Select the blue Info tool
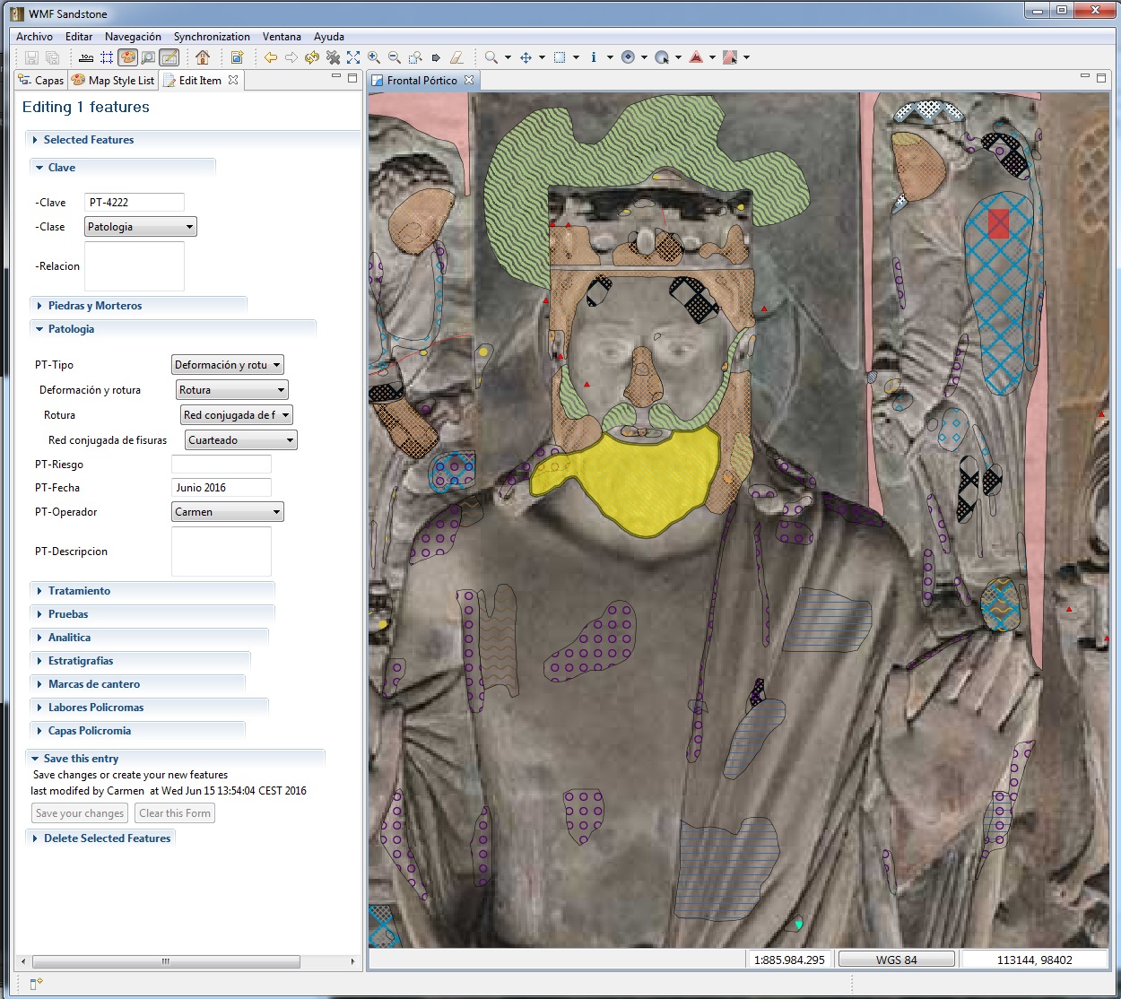 pyautogui.click(x=594, y=57)
